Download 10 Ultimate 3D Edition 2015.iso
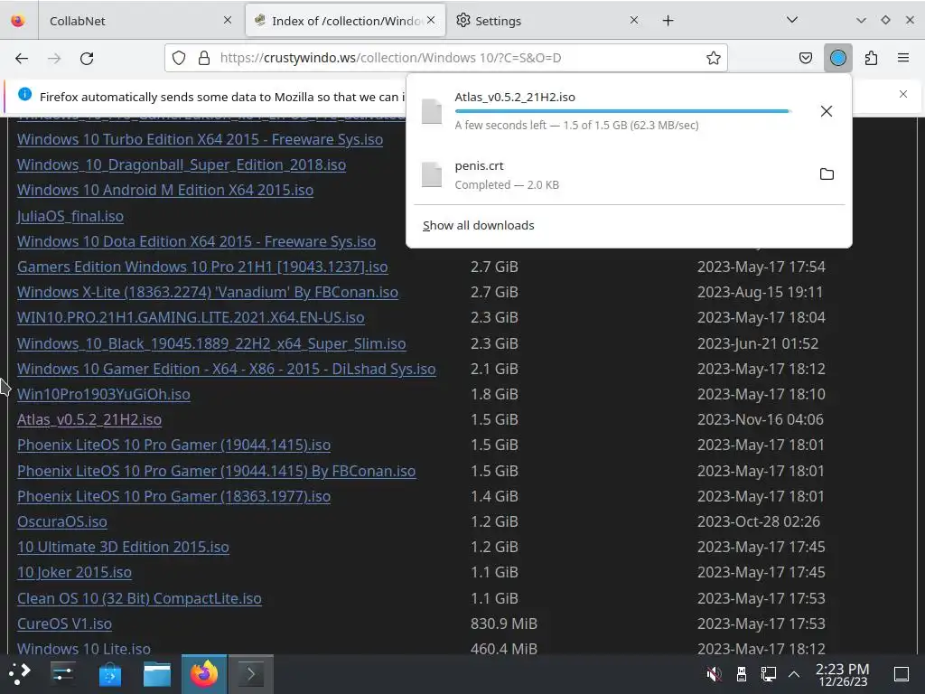 [x=123, y=547]
